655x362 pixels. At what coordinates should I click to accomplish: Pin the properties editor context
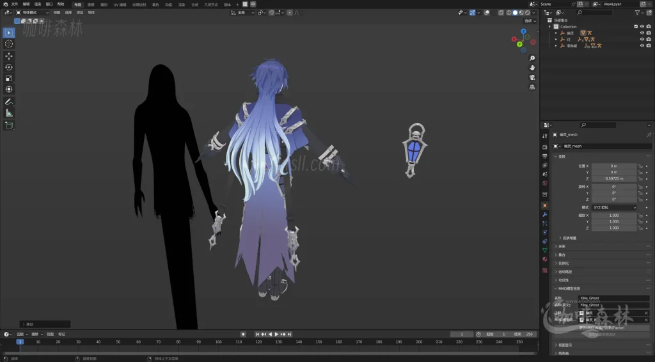click(x=649, y=135)
